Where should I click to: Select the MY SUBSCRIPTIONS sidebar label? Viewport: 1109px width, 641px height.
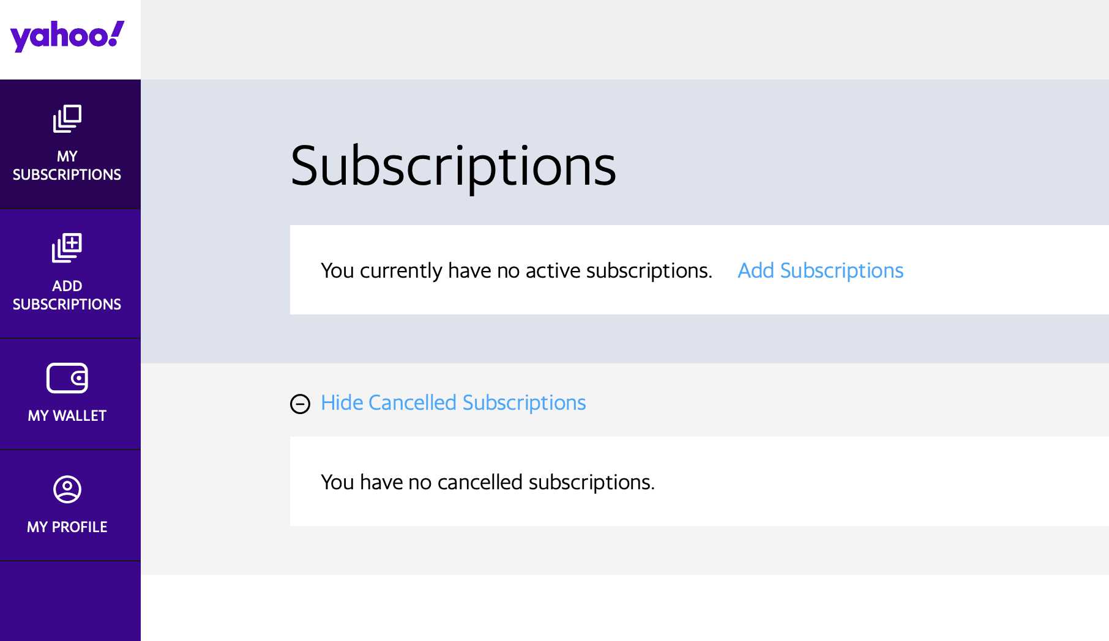67,166
